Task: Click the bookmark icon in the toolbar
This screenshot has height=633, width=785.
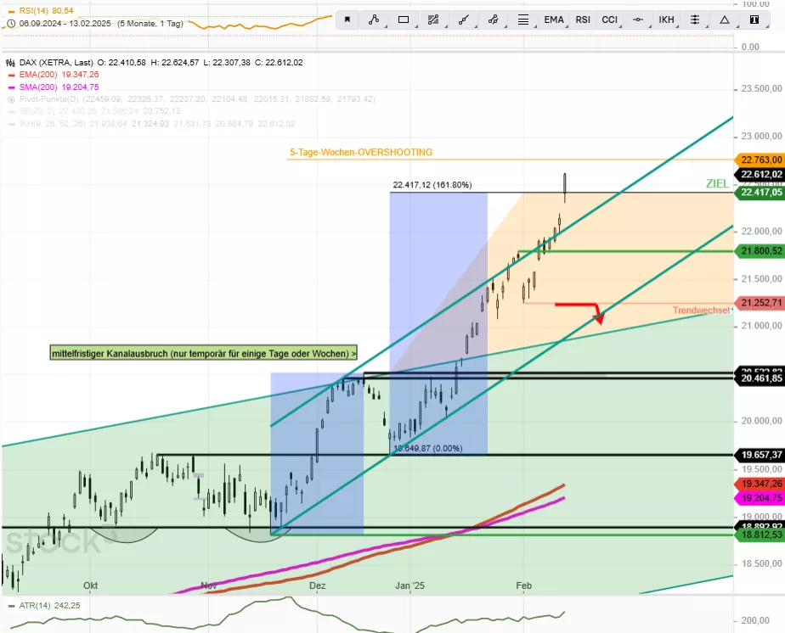Action: tap(347, 20)
